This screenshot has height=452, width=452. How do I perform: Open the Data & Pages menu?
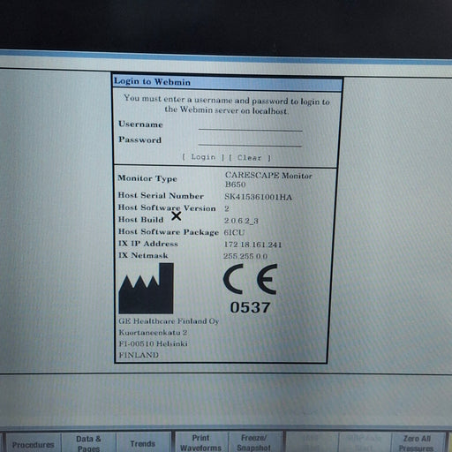coord(88,442)
